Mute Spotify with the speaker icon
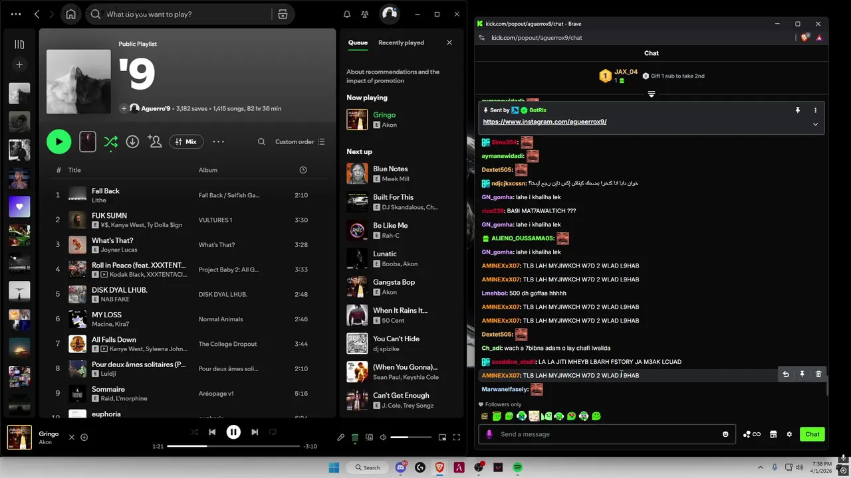Image resolution: width=851 pixels, height=478 pixels. click(x=383, y=437)
